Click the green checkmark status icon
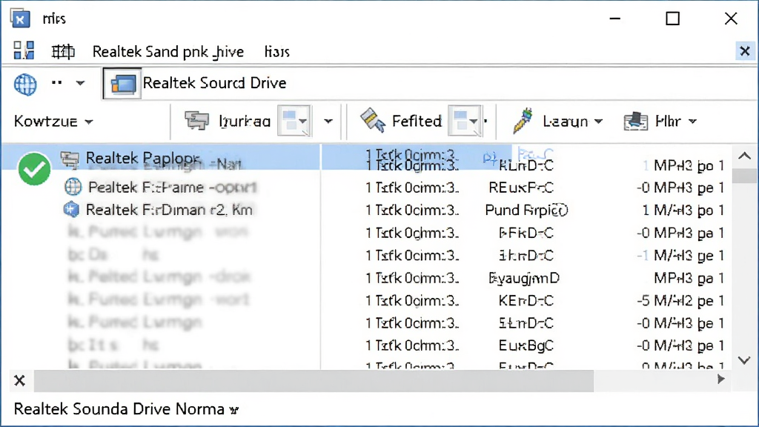The width and height of the screenshot is (759, 427). pos(34,168)
